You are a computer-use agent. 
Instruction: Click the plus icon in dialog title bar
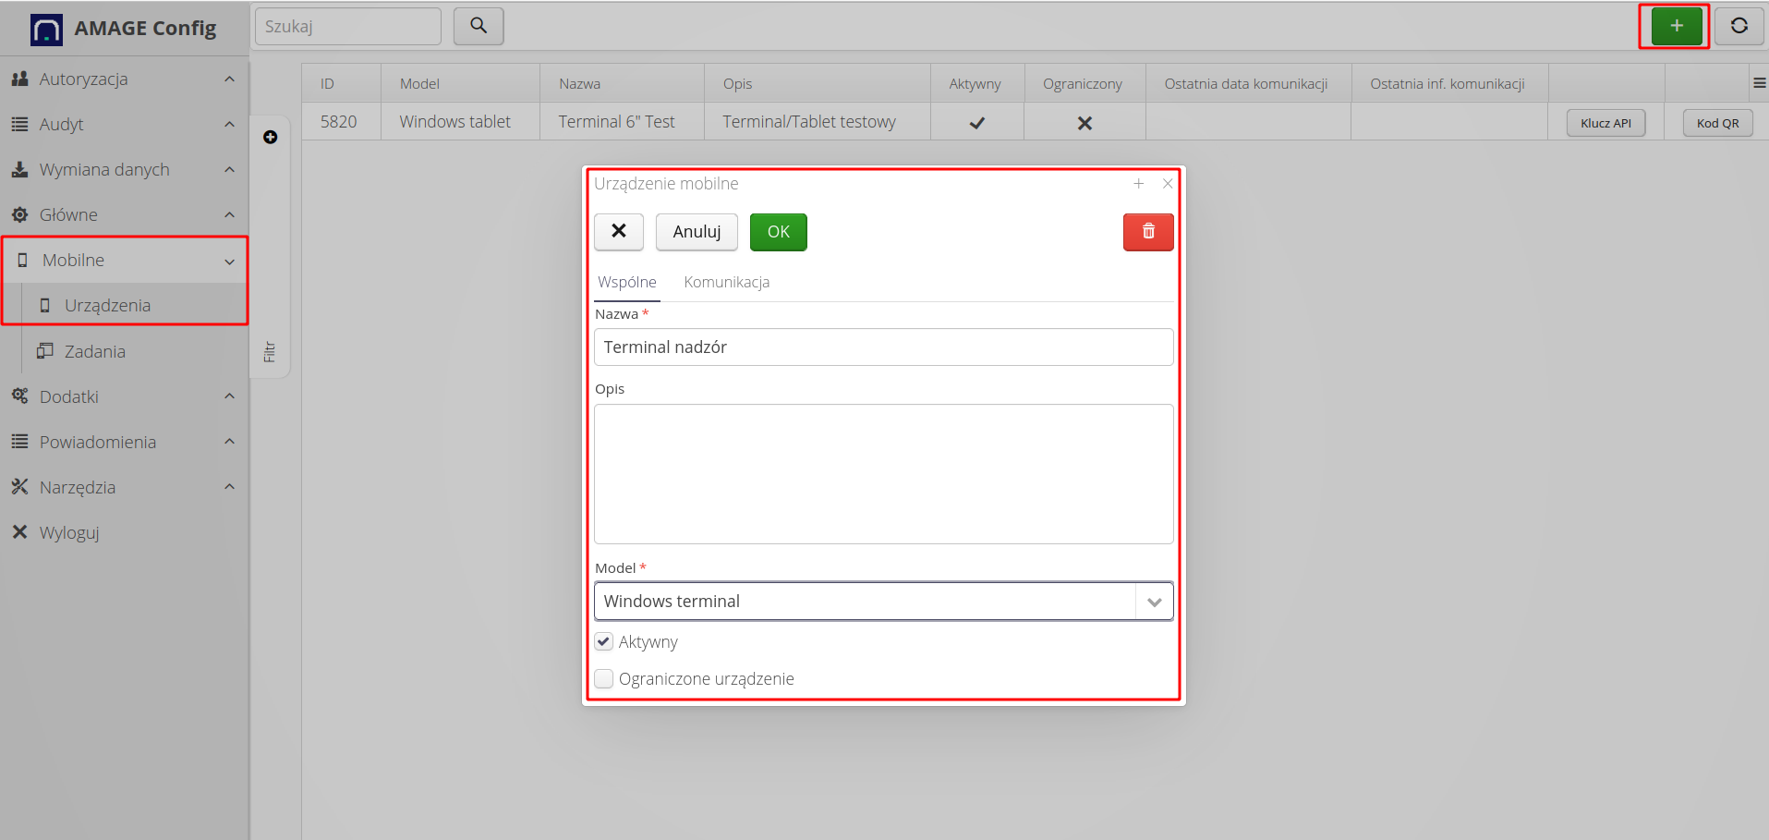click(x=1138, y=184)
